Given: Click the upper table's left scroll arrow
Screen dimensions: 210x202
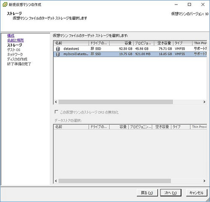Looking at the screenshot, I should coord(56,102).
